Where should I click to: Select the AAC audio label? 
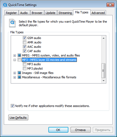34,47
